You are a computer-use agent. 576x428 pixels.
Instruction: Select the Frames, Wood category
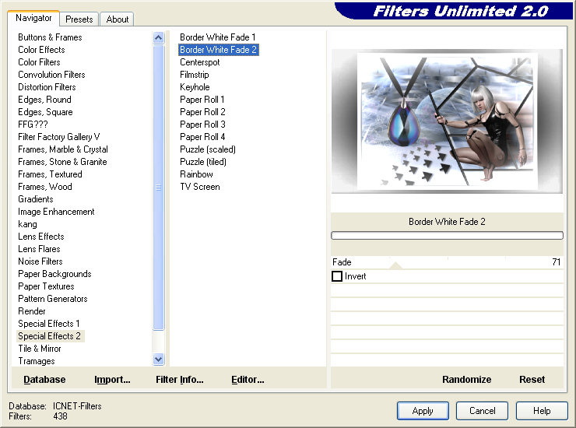click(45, 187)
